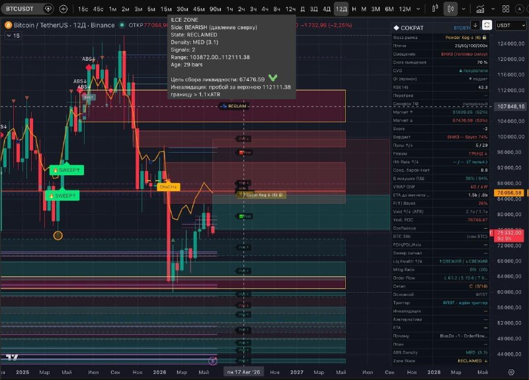
Task: Click the download arrow icon near SOKRAT
Action: point(475,25)
